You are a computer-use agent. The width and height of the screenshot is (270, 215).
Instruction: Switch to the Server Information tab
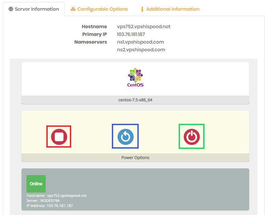tap(34, 9)
